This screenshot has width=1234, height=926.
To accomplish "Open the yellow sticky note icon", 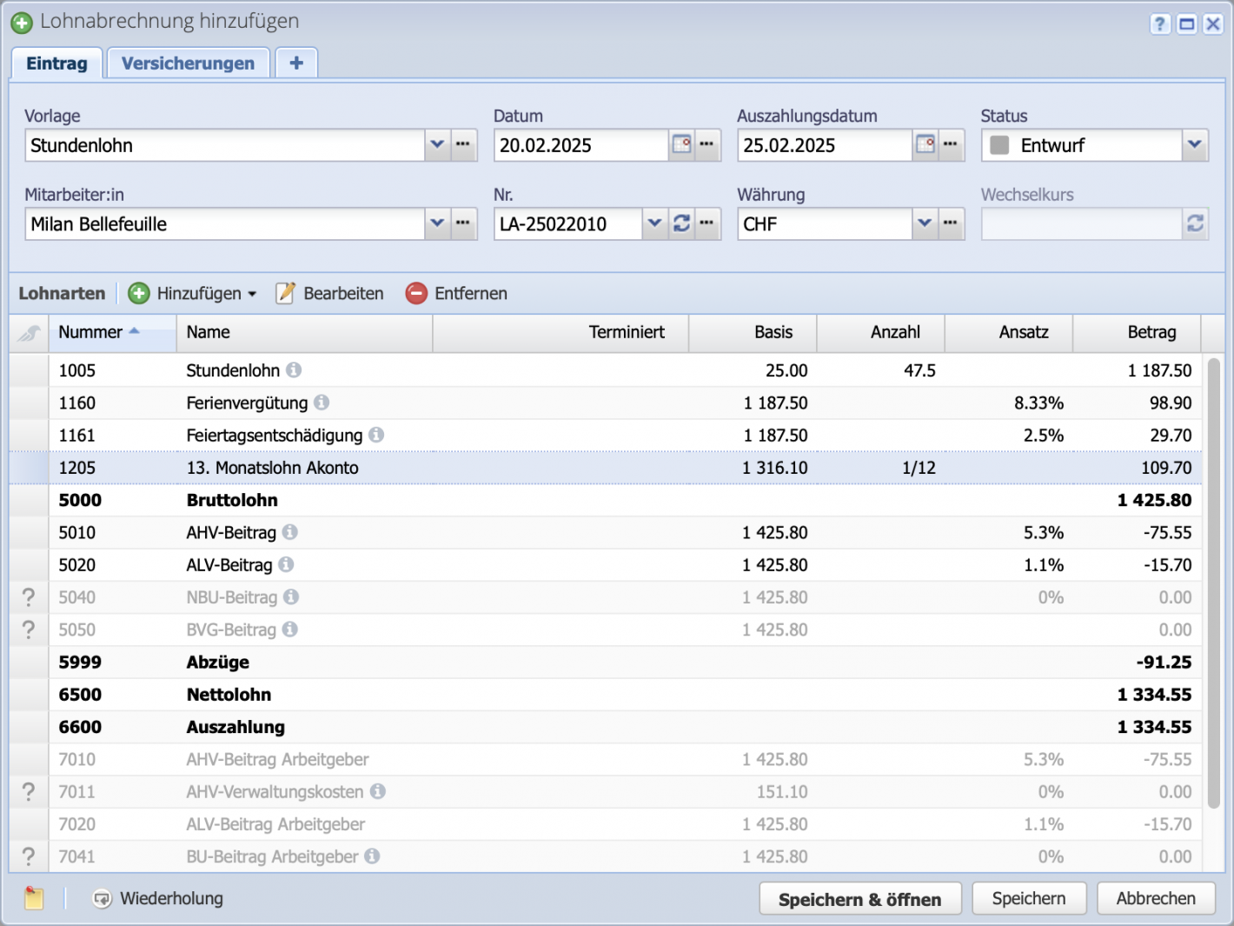I will (x=33, y=898).
